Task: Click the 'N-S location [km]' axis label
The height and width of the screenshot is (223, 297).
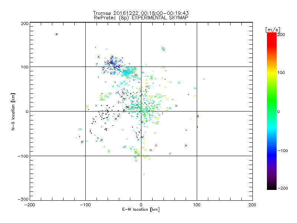Action: pyautogui.click(x=13, y=112)
